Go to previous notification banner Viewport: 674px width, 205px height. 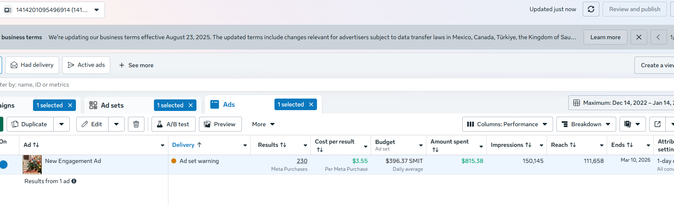tap(658, 37)
